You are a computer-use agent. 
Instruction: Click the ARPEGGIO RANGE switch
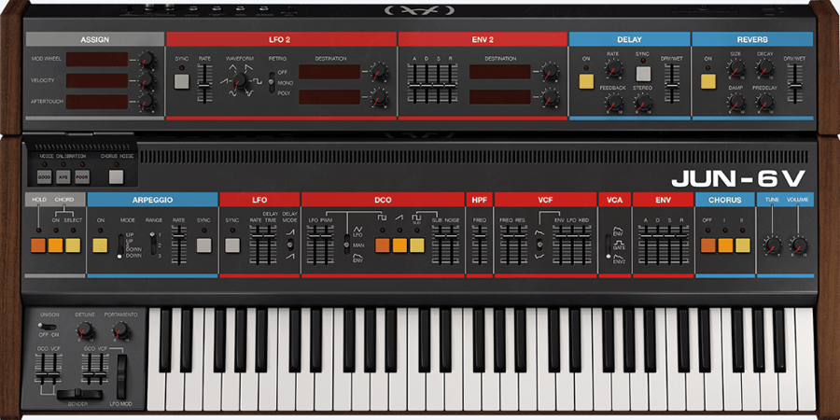153,242
